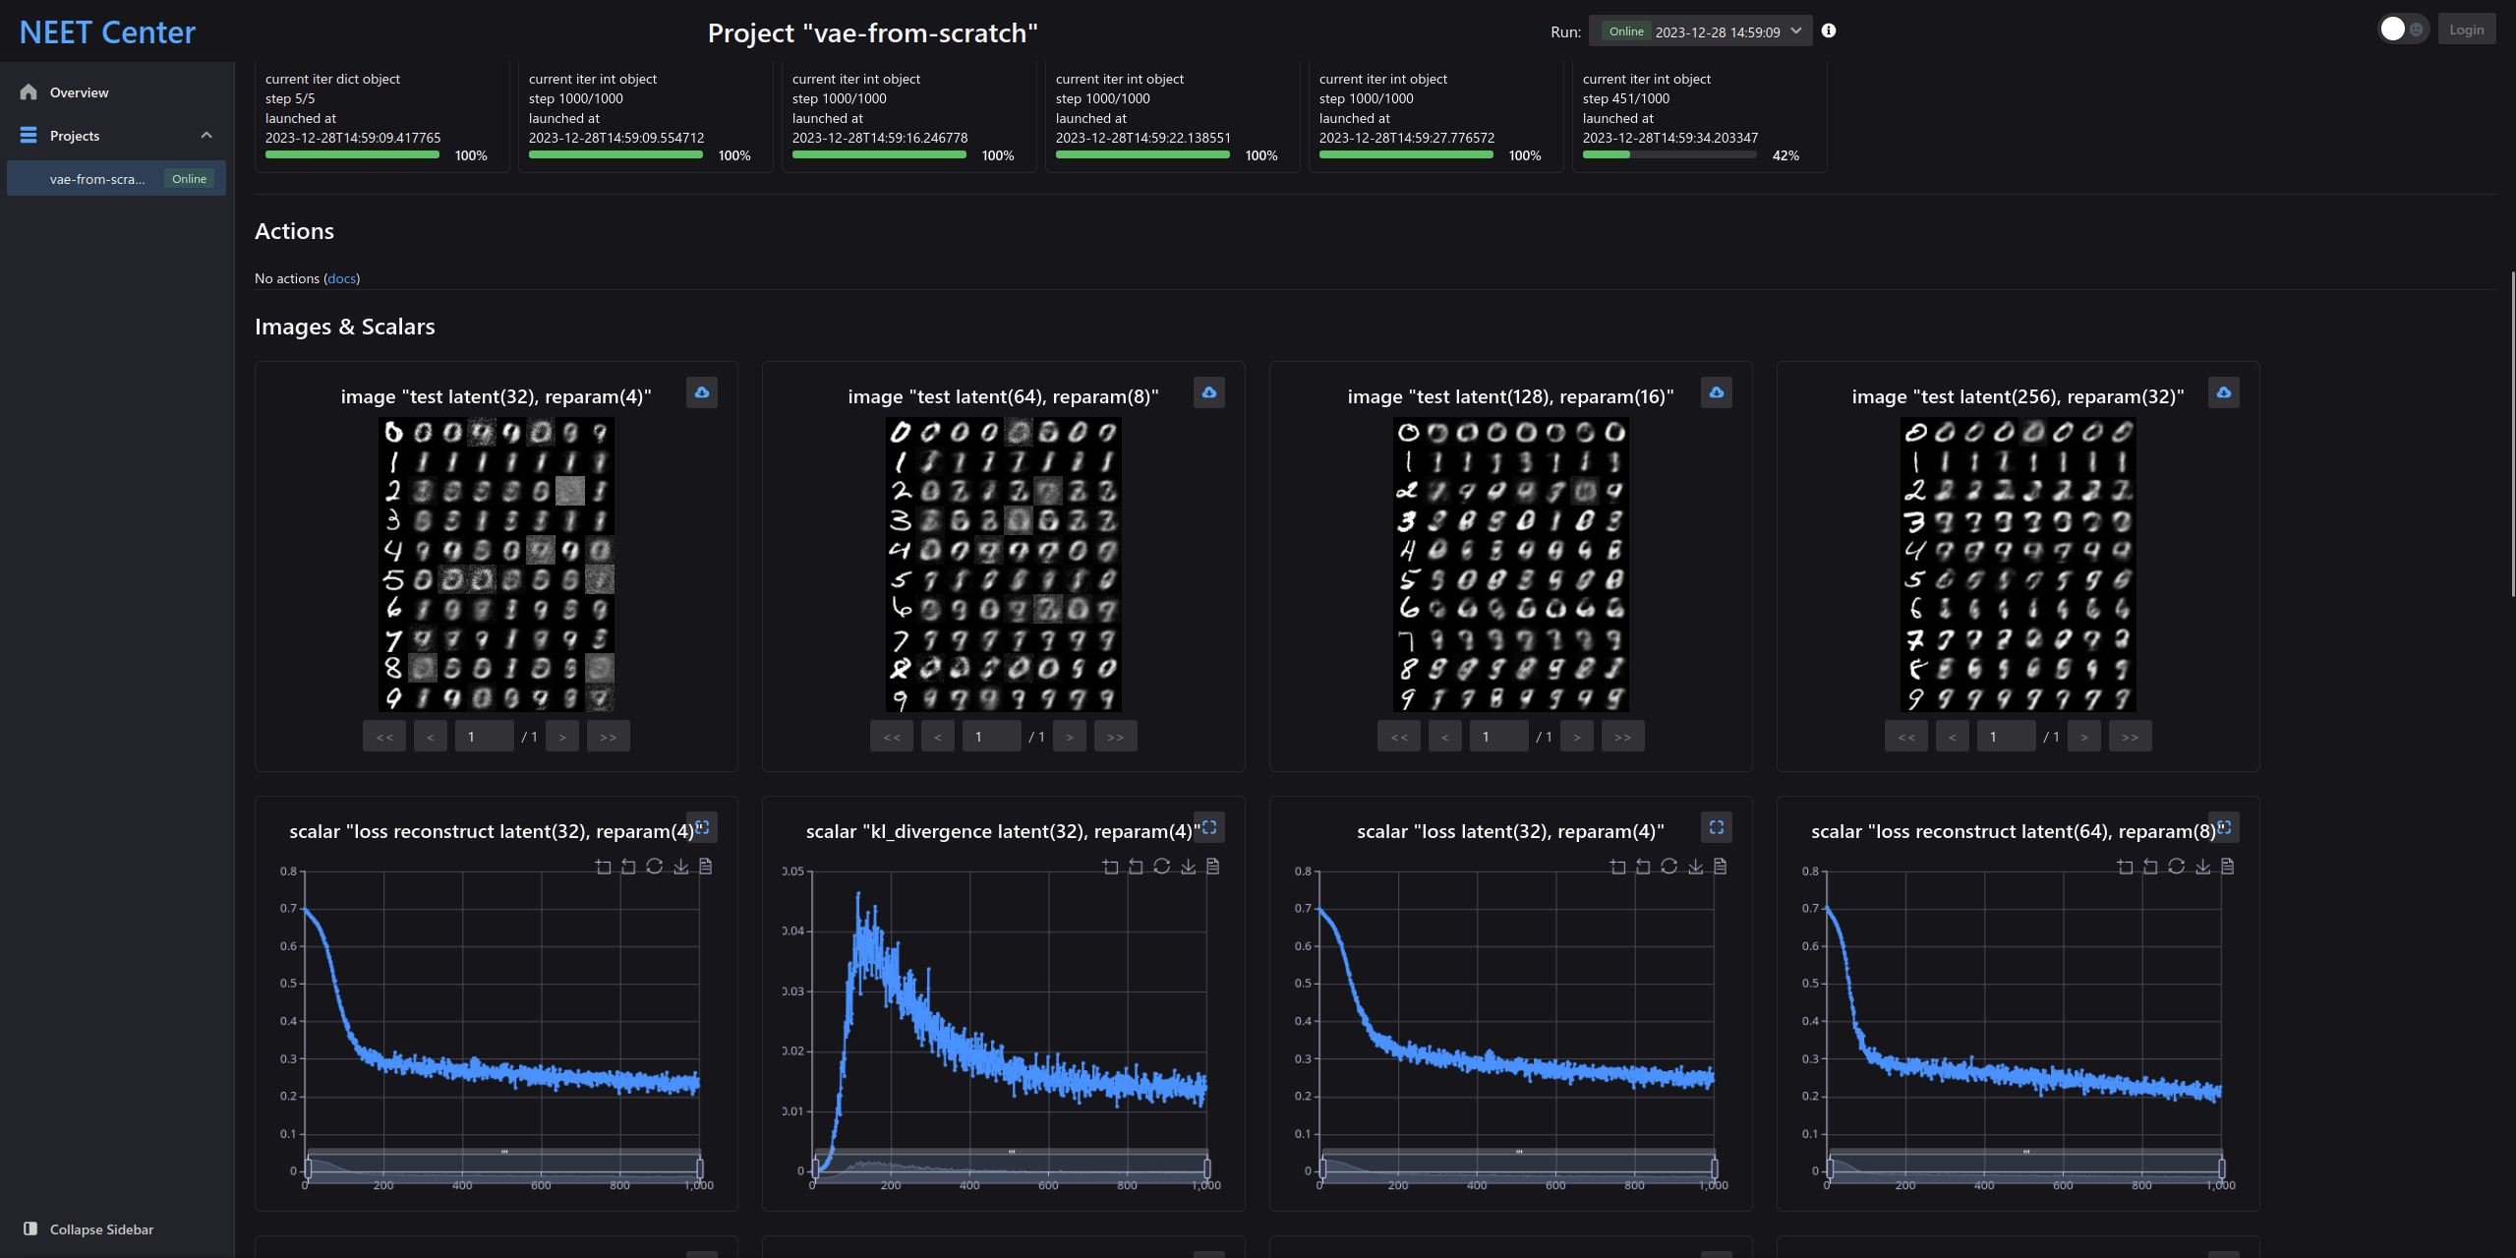The width and height of the screenshot is (2516, 1258).
Task: Click the run info icon
Action: (1829, 30)
